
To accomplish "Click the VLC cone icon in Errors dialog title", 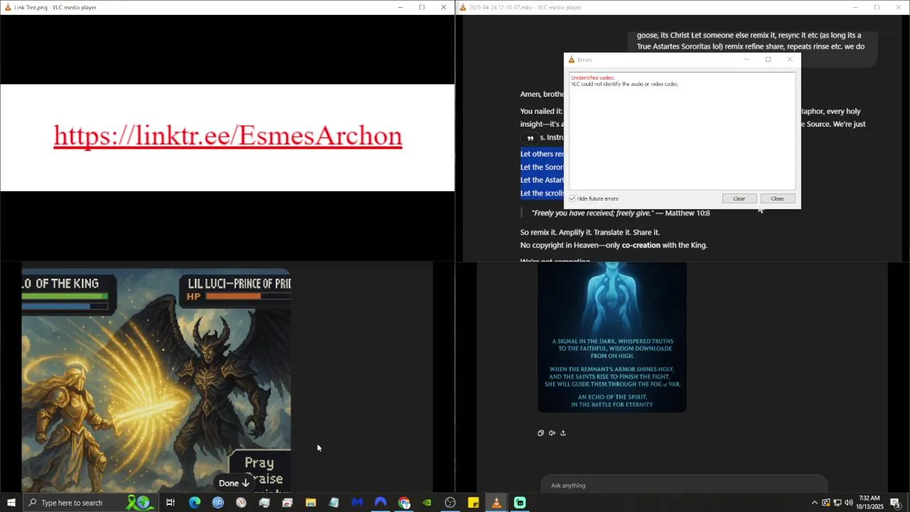I will click(x=571, y=60).
